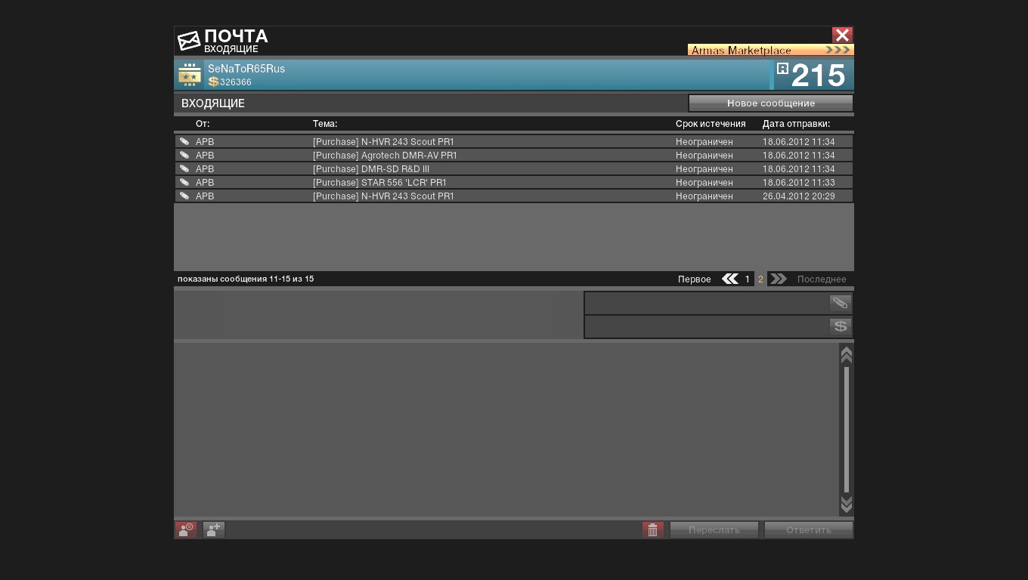Go to previous page with left double arrow

pyautogui.click(x=729, y=279)
